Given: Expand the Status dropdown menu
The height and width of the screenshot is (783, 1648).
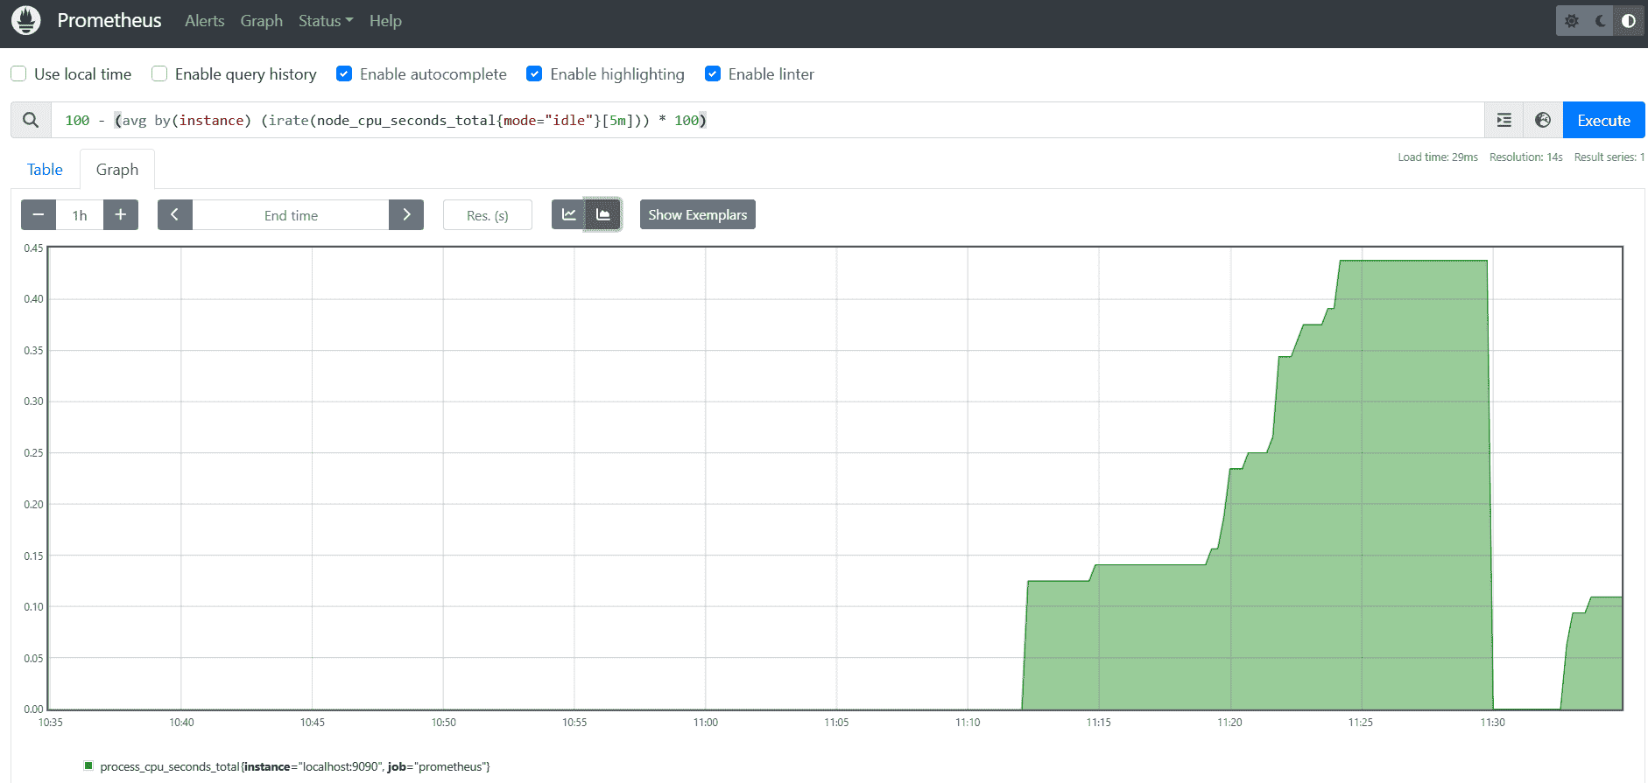Looking at the screenshot, I should click(x=325, y=21).
